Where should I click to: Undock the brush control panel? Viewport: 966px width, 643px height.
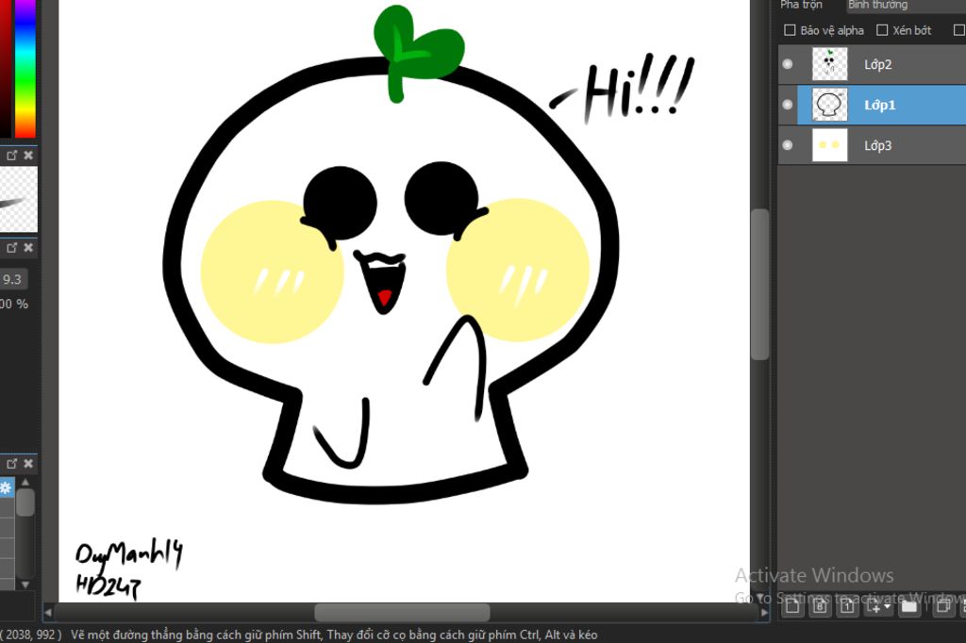pos(11,248)
